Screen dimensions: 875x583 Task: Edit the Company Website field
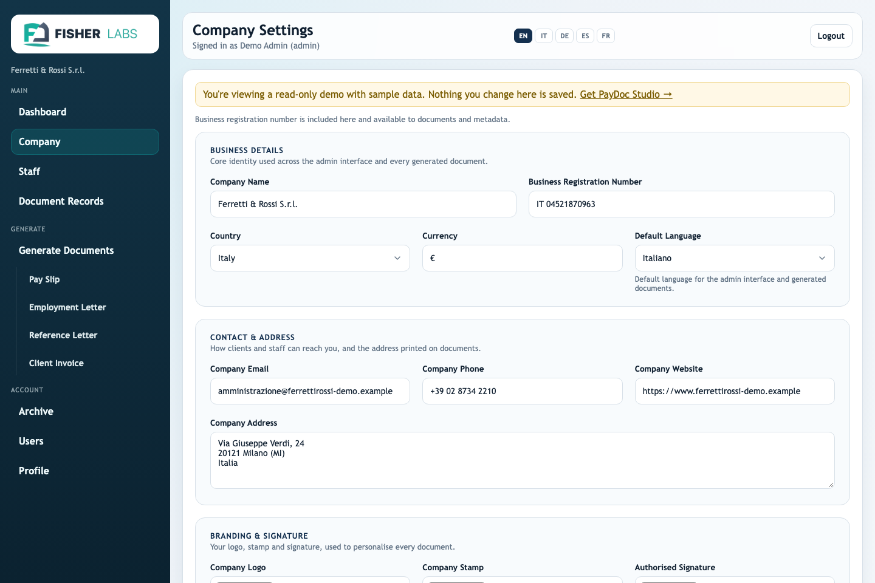(735, 391)
